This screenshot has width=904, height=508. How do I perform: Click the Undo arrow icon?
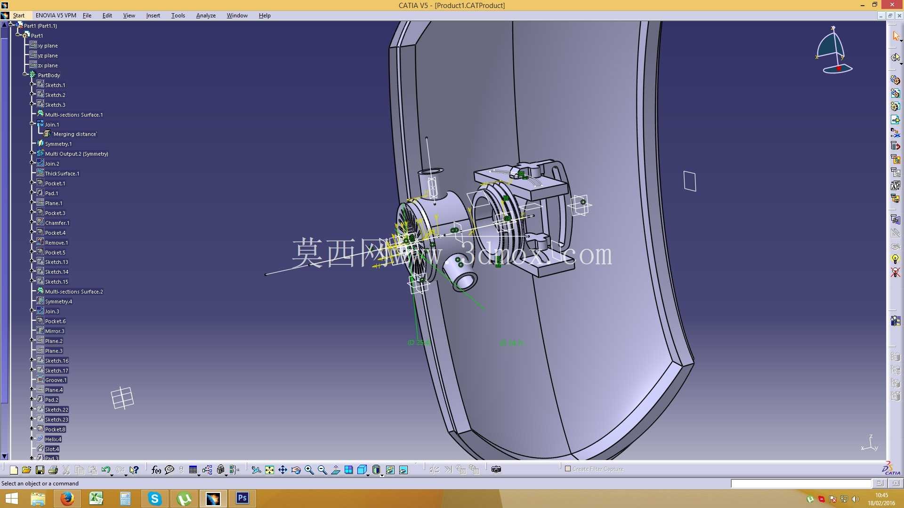pyautogui.click(x=105, y=470)
